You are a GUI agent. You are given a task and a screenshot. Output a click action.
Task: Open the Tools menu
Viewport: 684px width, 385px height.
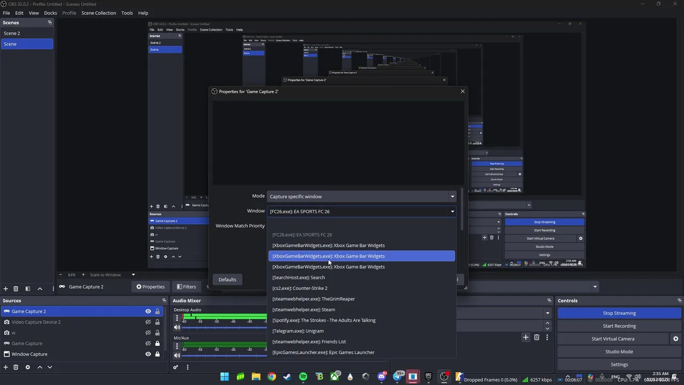point(127,13)
